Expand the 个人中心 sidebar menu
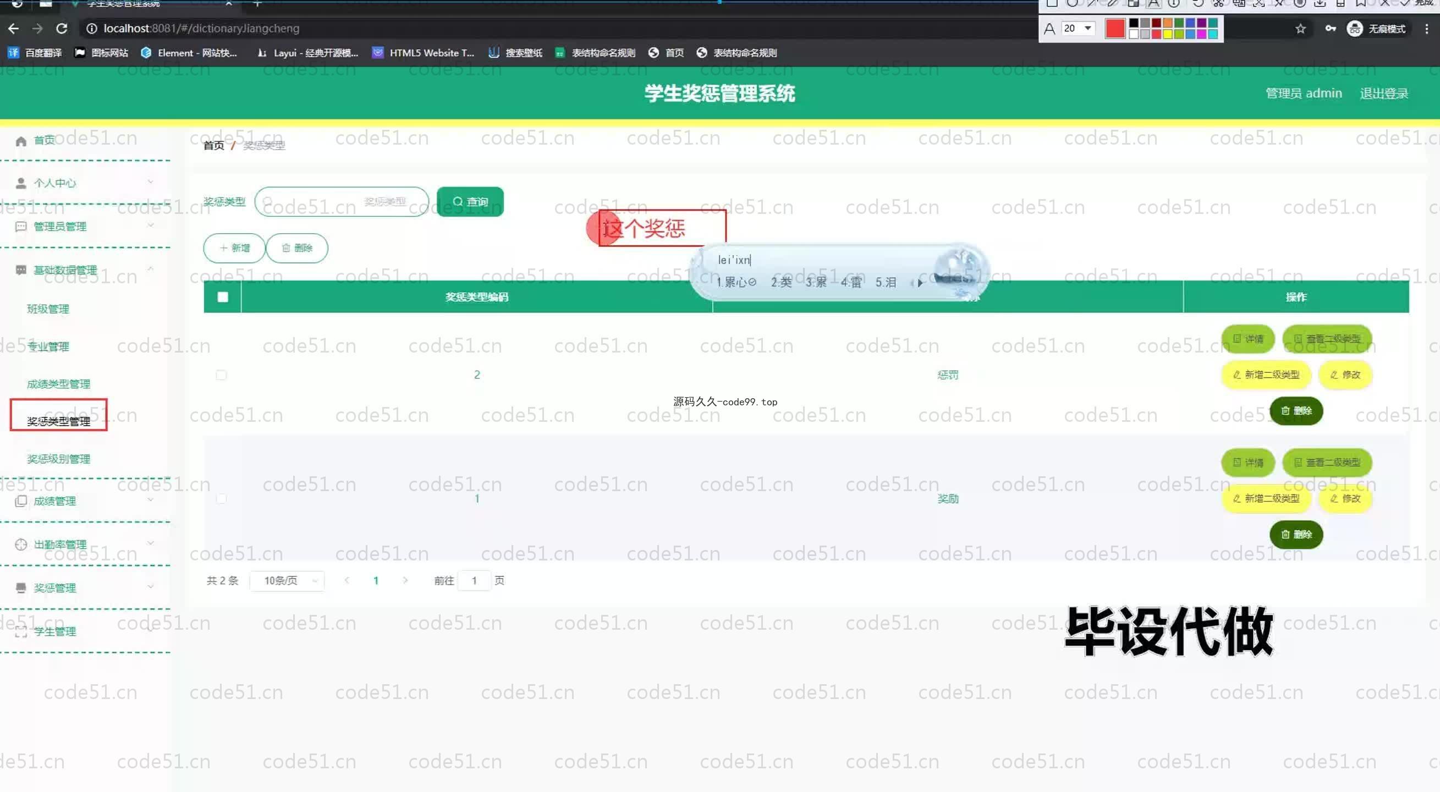The image size is (1440, 792). (x=85, y=183)
